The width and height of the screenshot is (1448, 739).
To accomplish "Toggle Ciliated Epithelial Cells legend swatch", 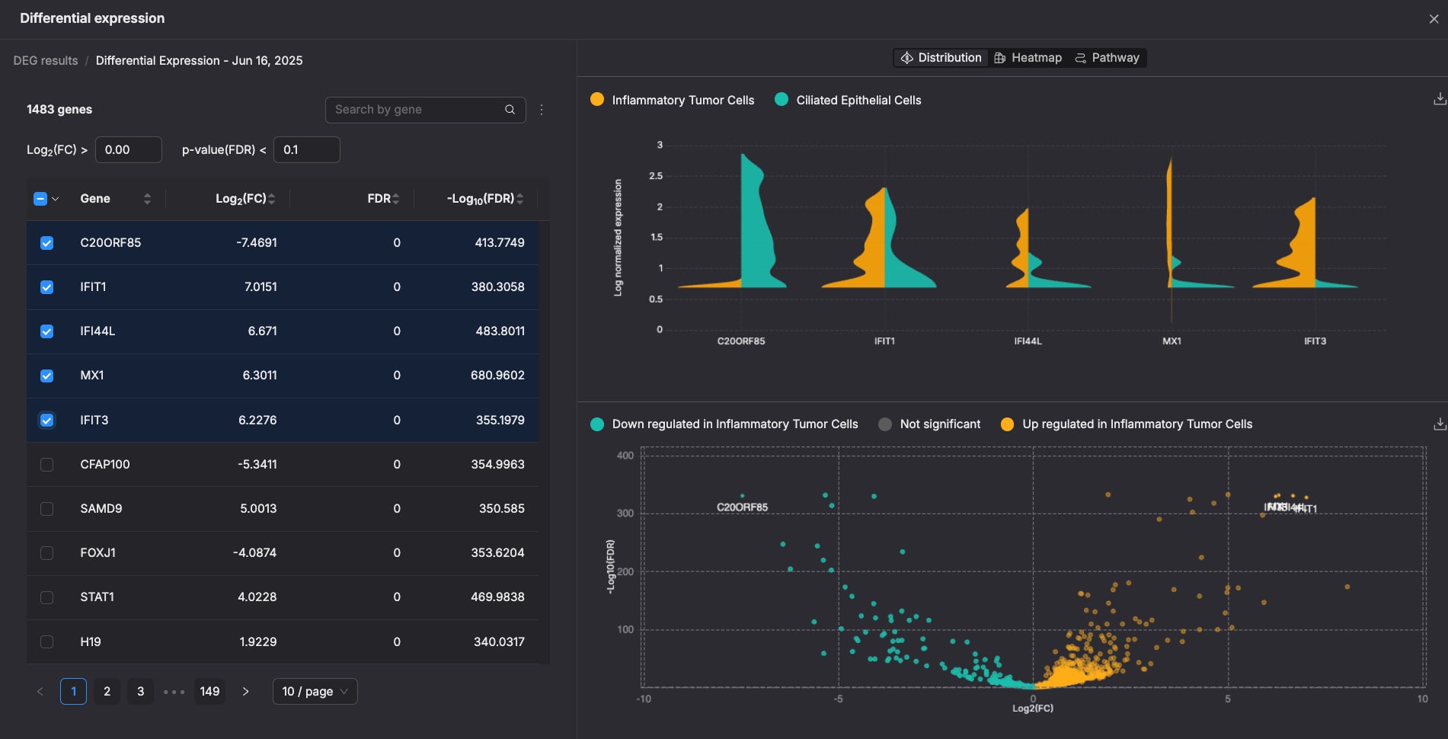I will coord(782,100).
